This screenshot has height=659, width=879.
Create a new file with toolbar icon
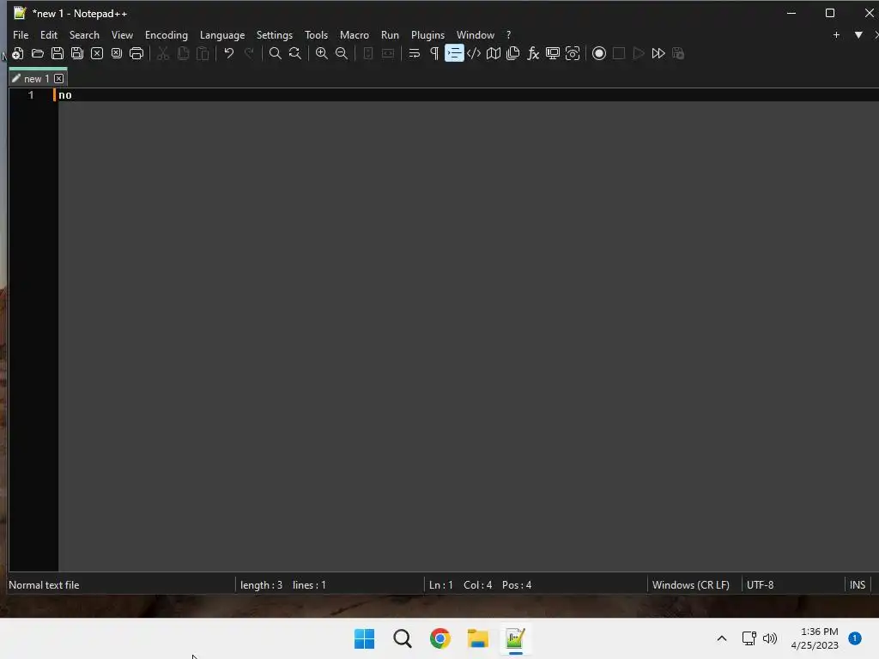click(17, 54)
